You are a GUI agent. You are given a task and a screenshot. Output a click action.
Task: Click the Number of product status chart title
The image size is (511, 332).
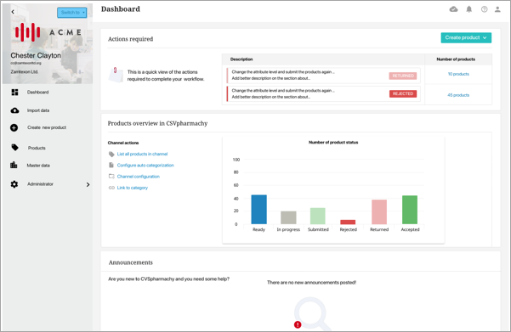tap(333, 143)
